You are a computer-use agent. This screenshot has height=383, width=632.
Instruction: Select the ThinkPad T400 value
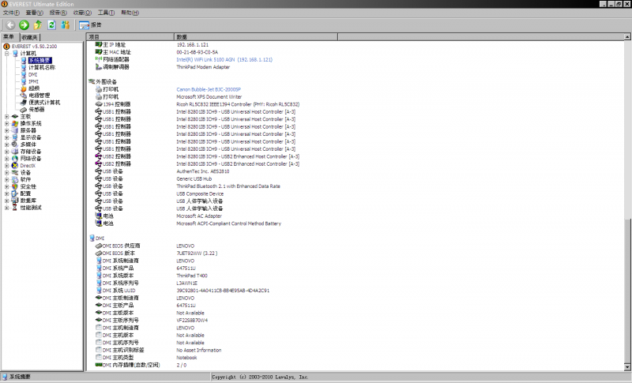[192, 276]
